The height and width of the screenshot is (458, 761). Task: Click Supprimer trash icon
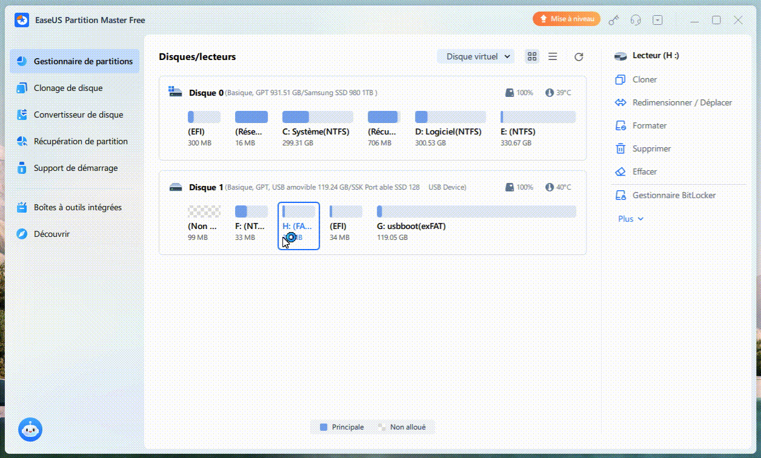620,148
